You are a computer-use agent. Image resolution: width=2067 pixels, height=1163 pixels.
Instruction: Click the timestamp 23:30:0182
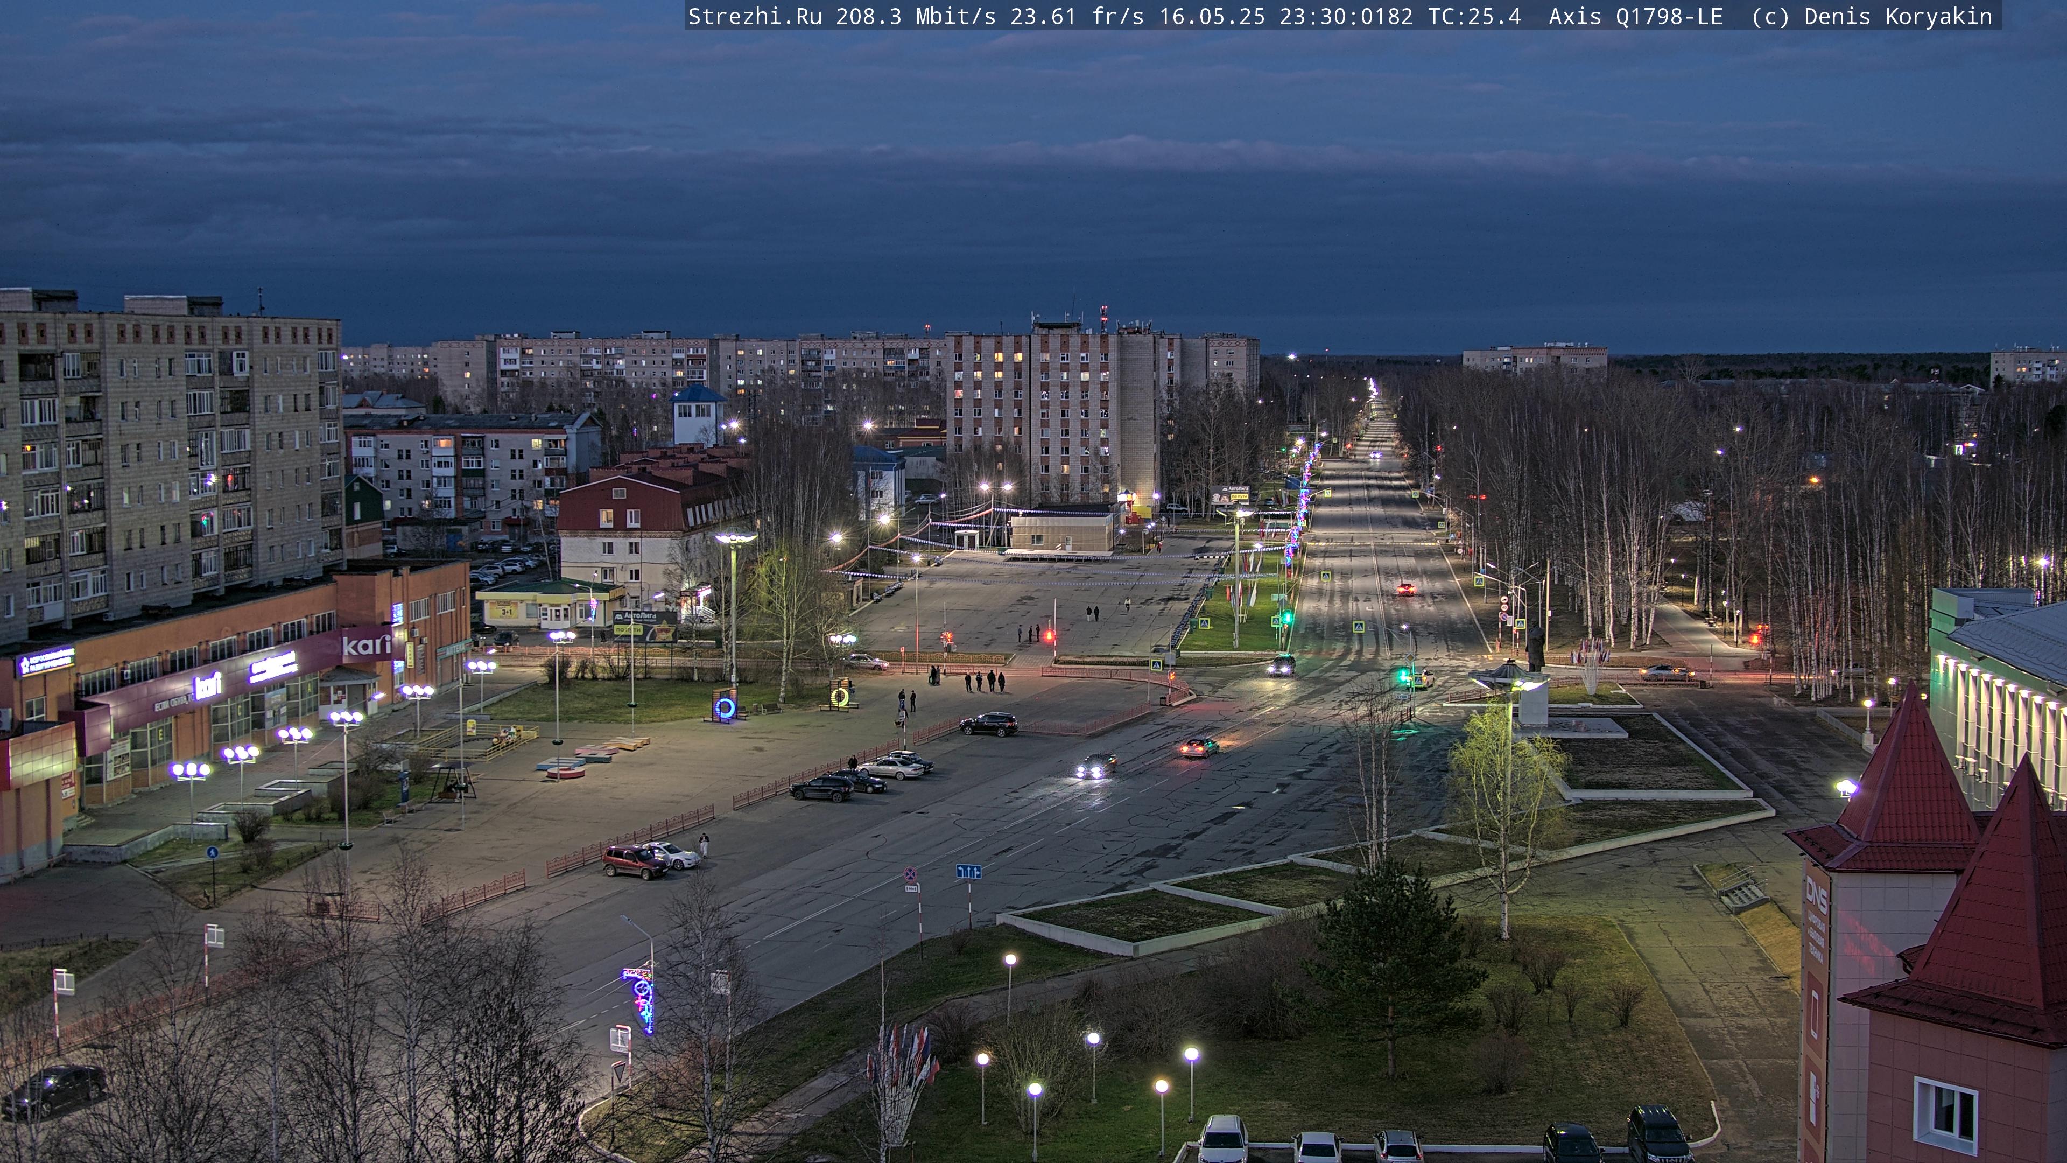[x=1346, y=16]
